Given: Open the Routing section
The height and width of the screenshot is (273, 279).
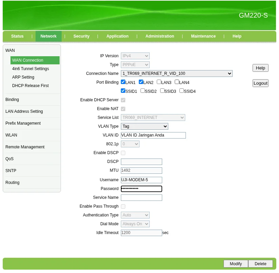Looking at the screenshot, I should coord(12,183).
